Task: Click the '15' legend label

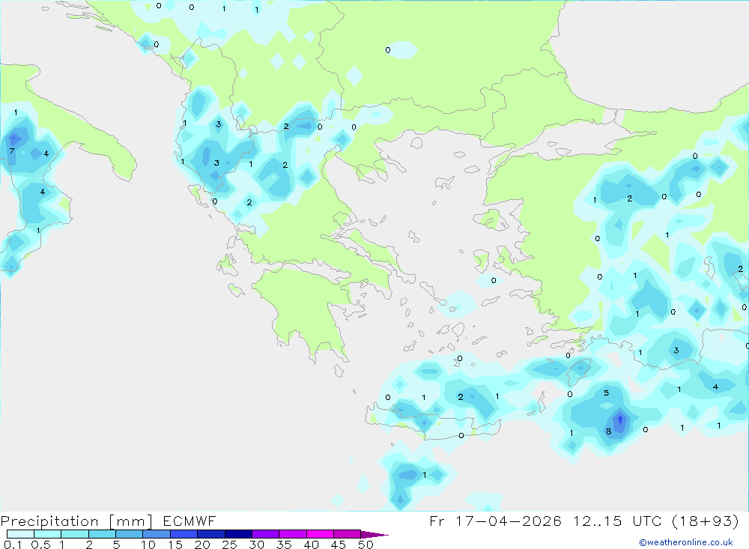Action: tap(175, 545)
